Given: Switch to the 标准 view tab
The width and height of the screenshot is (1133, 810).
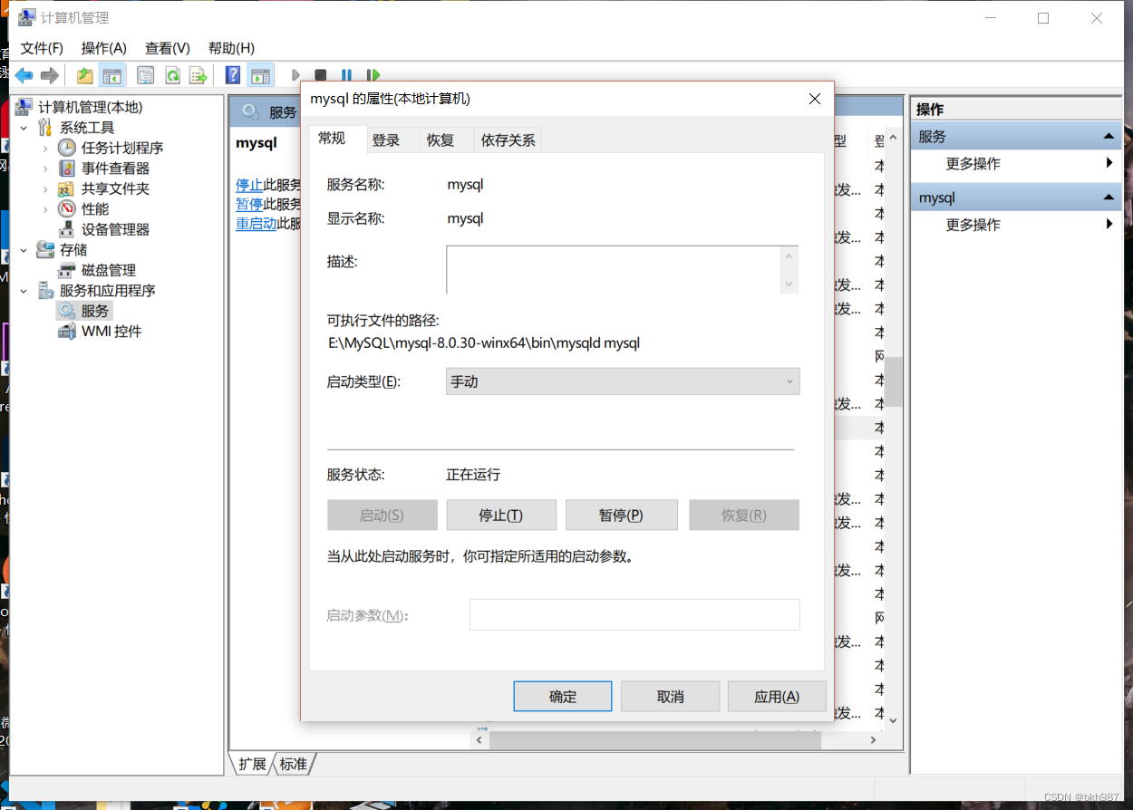Looking at the screenshot, I should [x=293, y=764].
